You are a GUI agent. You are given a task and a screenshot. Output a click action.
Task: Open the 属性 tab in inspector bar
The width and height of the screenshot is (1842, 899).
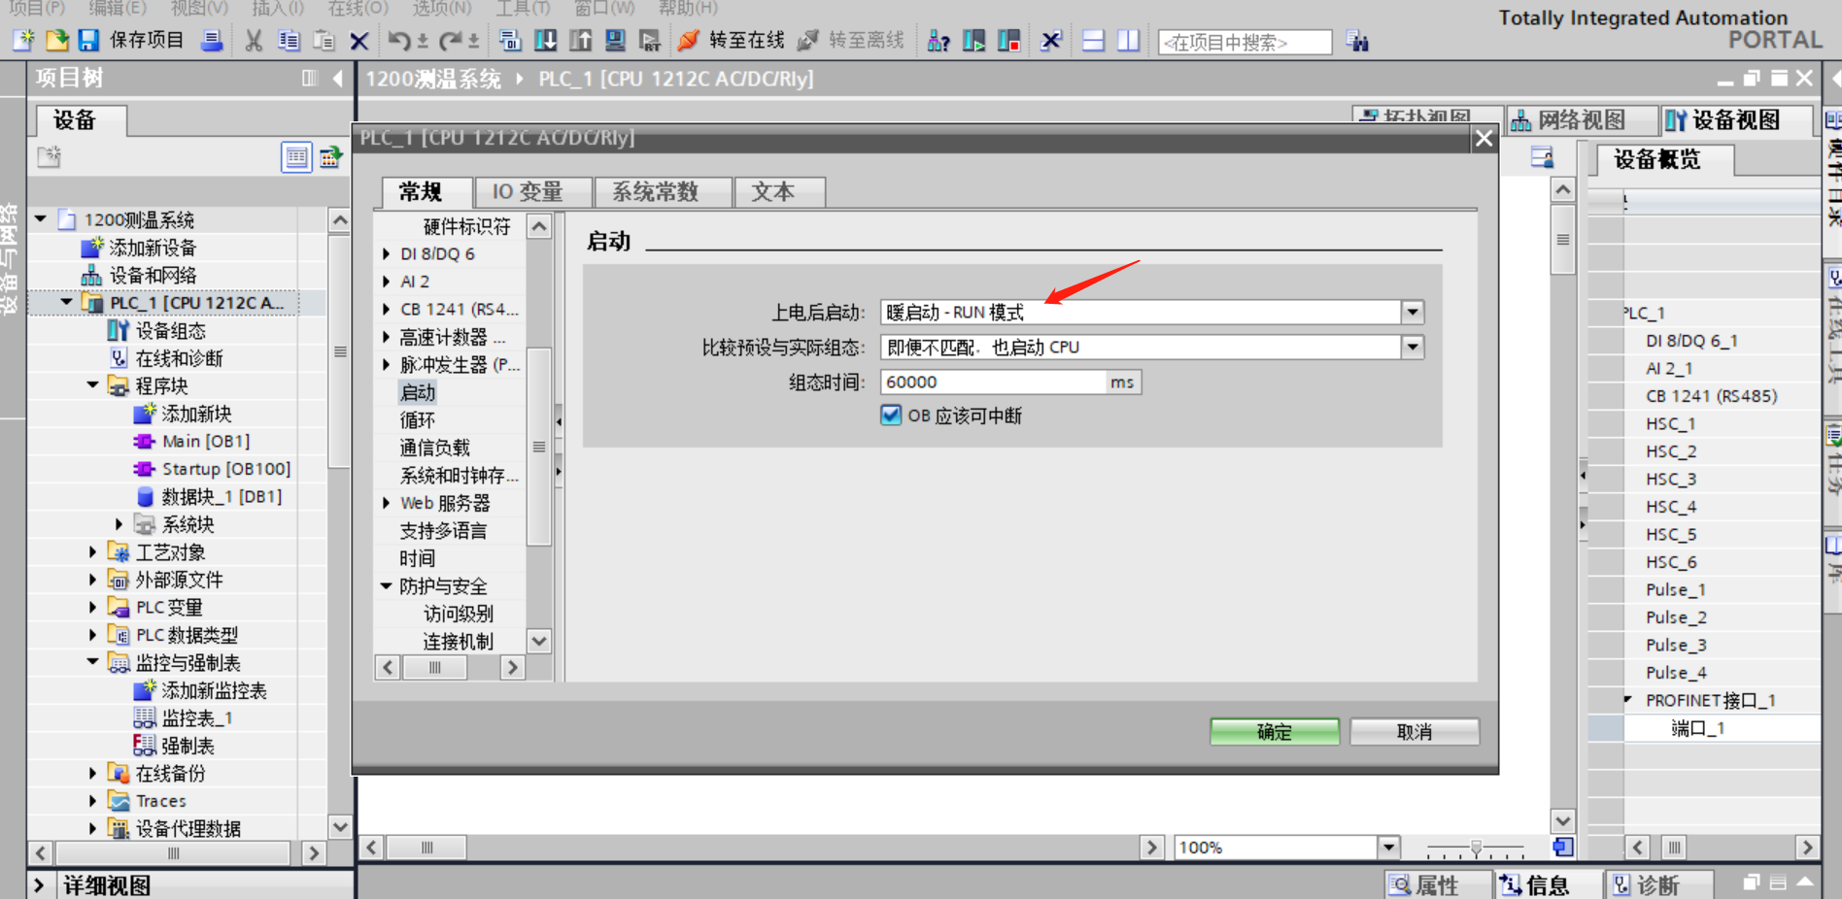pos(1437,885)
